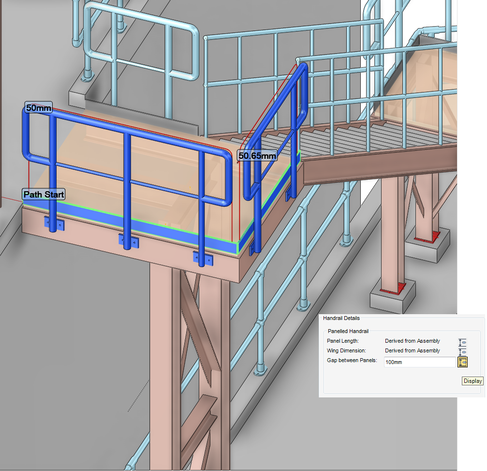Image resolution: width=487 pixels, height=471 pixels.
Task: Click the Panelled Handrail group label
Action: pos(348,332)
